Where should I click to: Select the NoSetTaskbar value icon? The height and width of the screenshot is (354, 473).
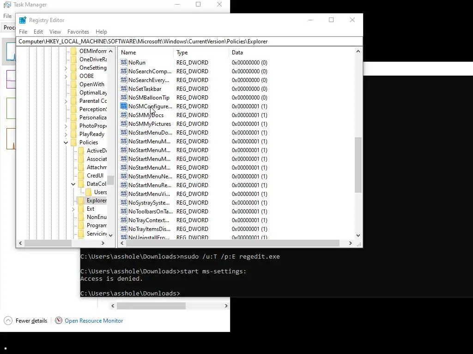point(124,88)
